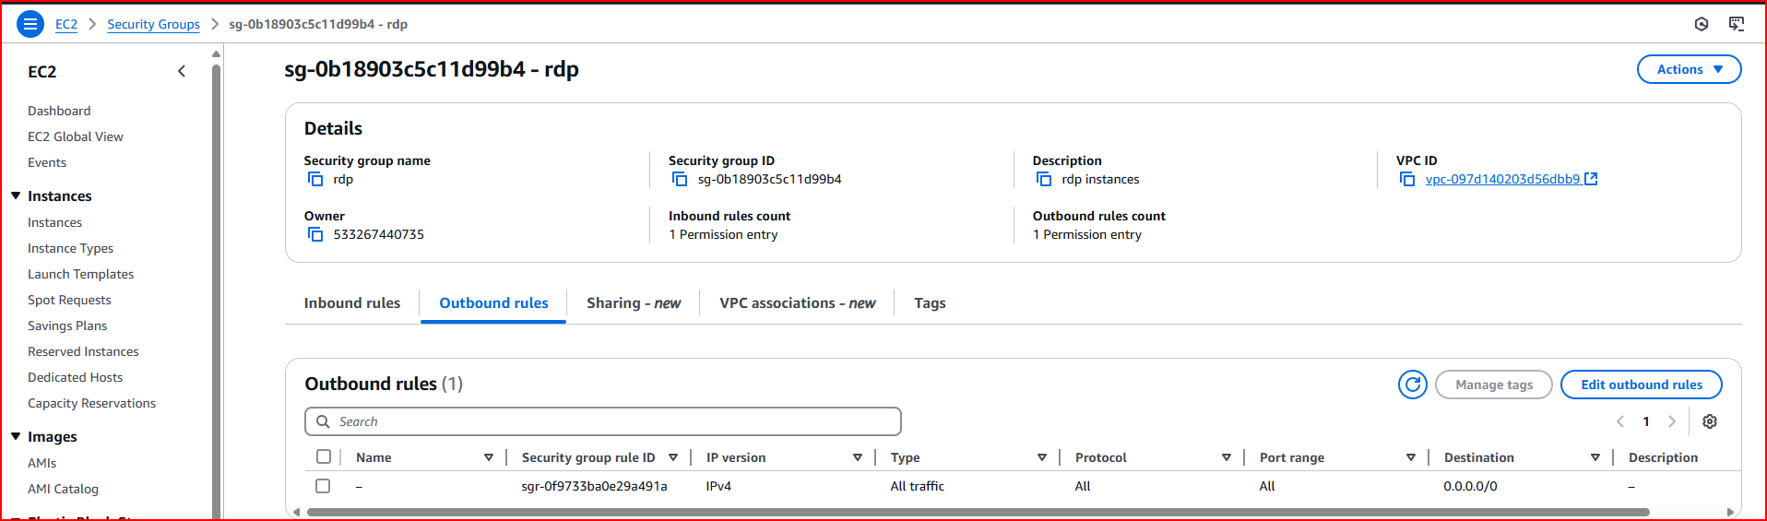The width and height of the screenshot is (1767, 521).
Task: Click the sidebar vertical scrollbar
Action: [216, 290]
